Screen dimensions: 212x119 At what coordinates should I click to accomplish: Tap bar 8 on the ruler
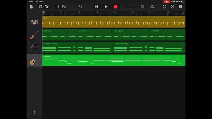[x=169, y=13]
